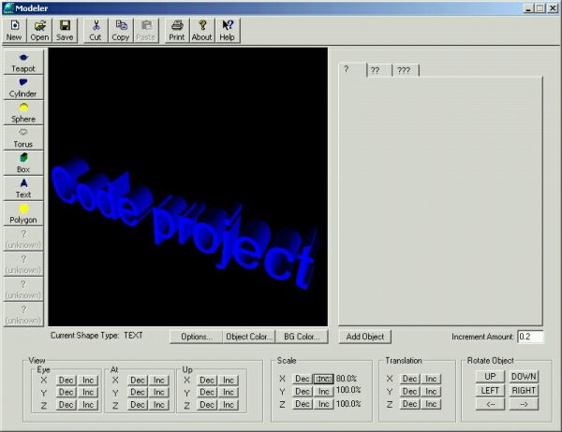
Task: Open a file with the Open icon
Action: coord(39,31)
